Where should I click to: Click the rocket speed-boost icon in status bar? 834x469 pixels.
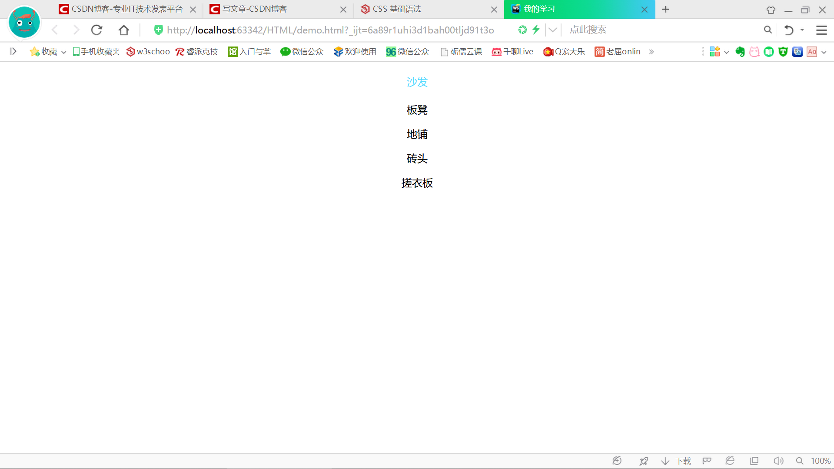coord(644,461)
